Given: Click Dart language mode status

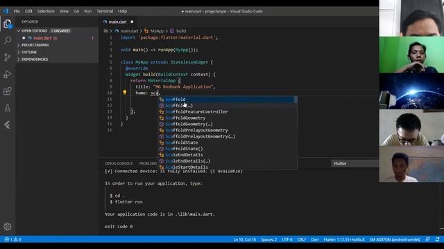Looking at the screenshot, I should [315, 239].
